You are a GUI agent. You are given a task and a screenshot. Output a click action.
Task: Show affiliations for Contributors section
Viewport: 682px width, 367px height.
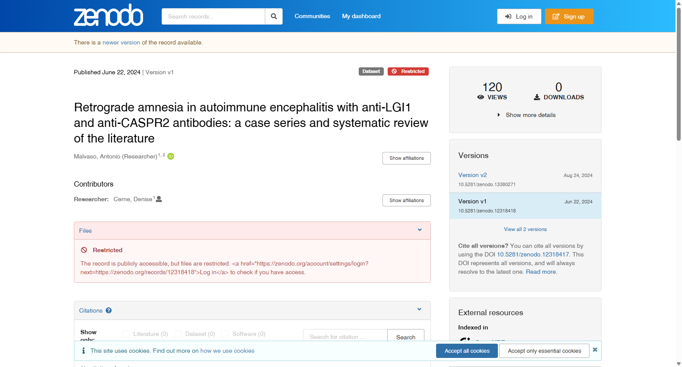[406, 200]
